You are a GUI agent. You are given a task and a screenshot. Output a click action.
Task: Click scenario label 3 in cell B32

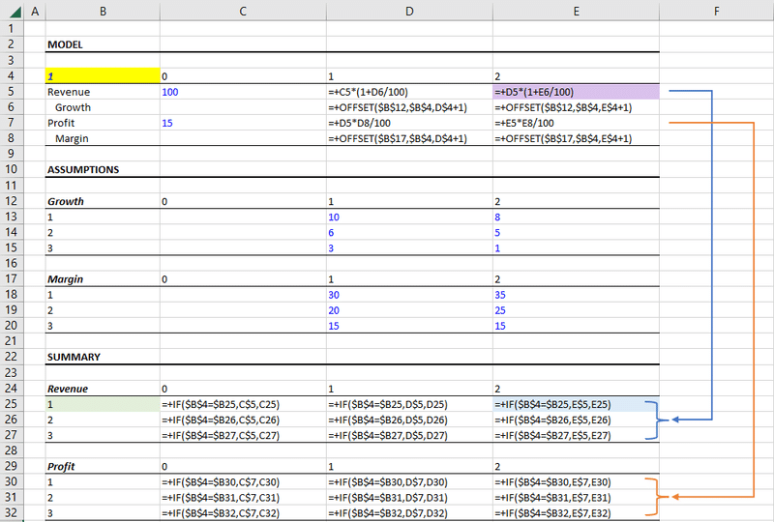point(50,513)
